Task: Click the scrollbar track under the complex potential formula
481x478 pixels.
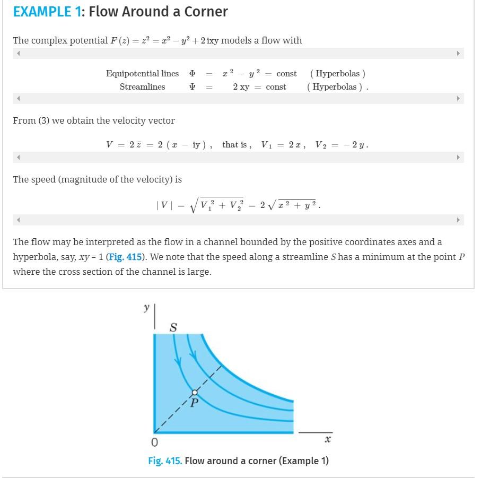Action: (x=239, y=53)
